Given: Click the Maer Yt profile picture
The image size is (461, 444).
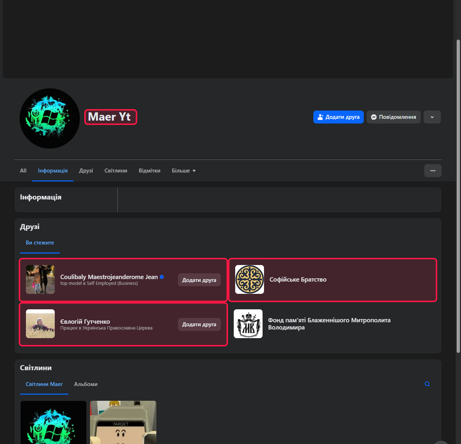Looking at the screenshot, I should click(50, 118).
